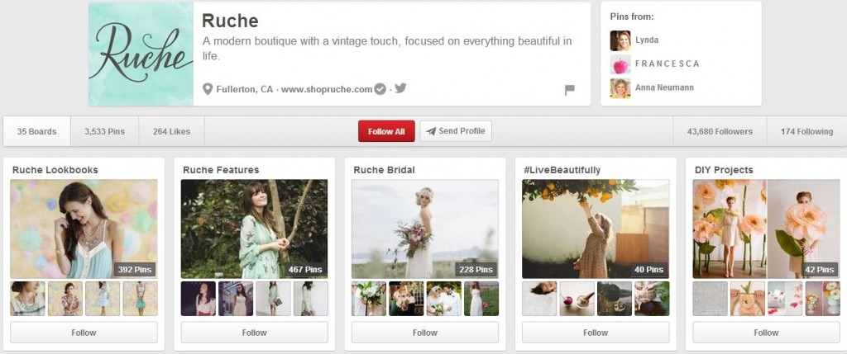Open second small thumbnail under #LiveBeautifully

pyautogui.click(x=577, y=299)
